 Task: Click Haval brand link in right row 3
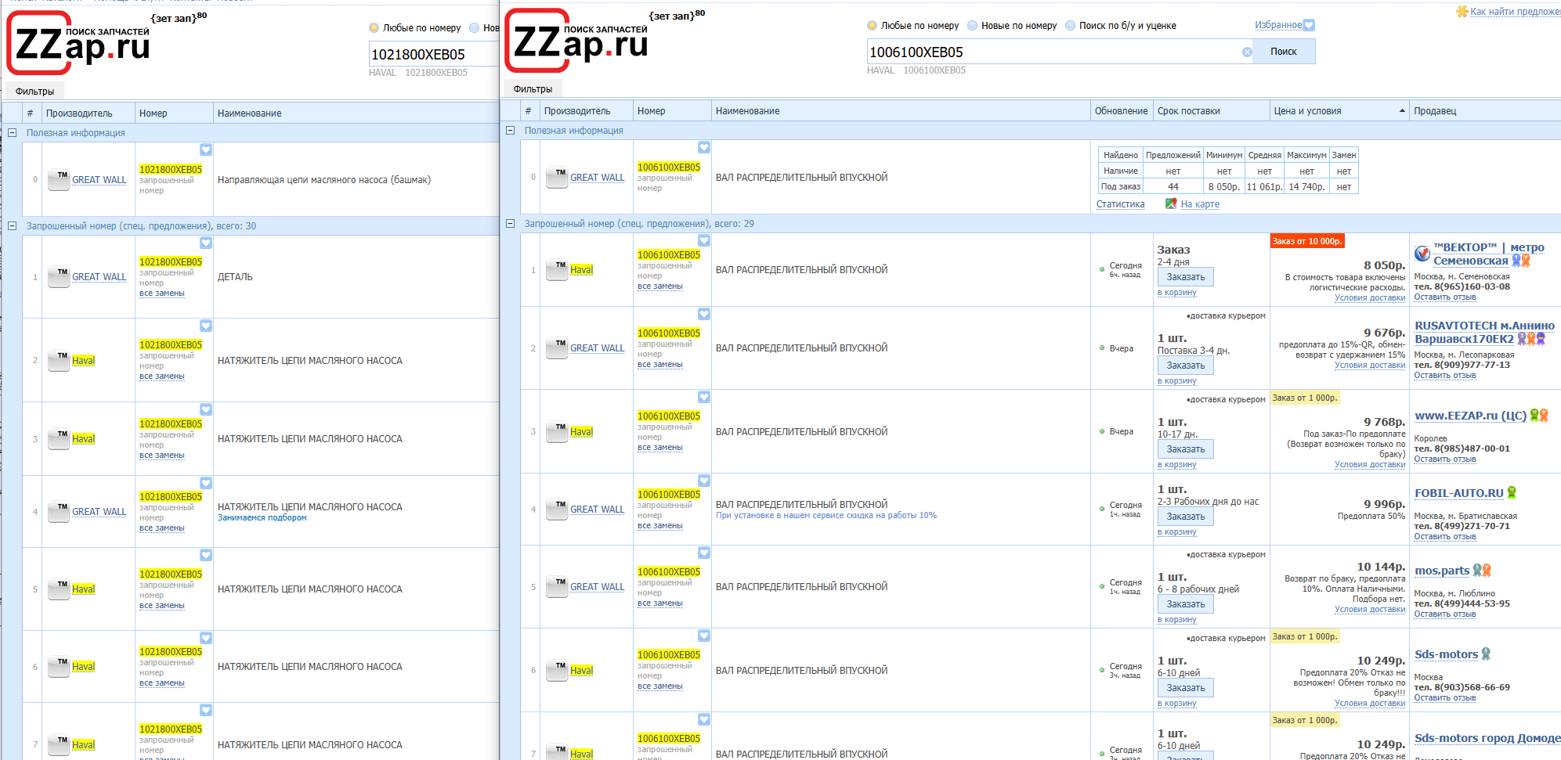pyautogui.click(x=581, y=432)
